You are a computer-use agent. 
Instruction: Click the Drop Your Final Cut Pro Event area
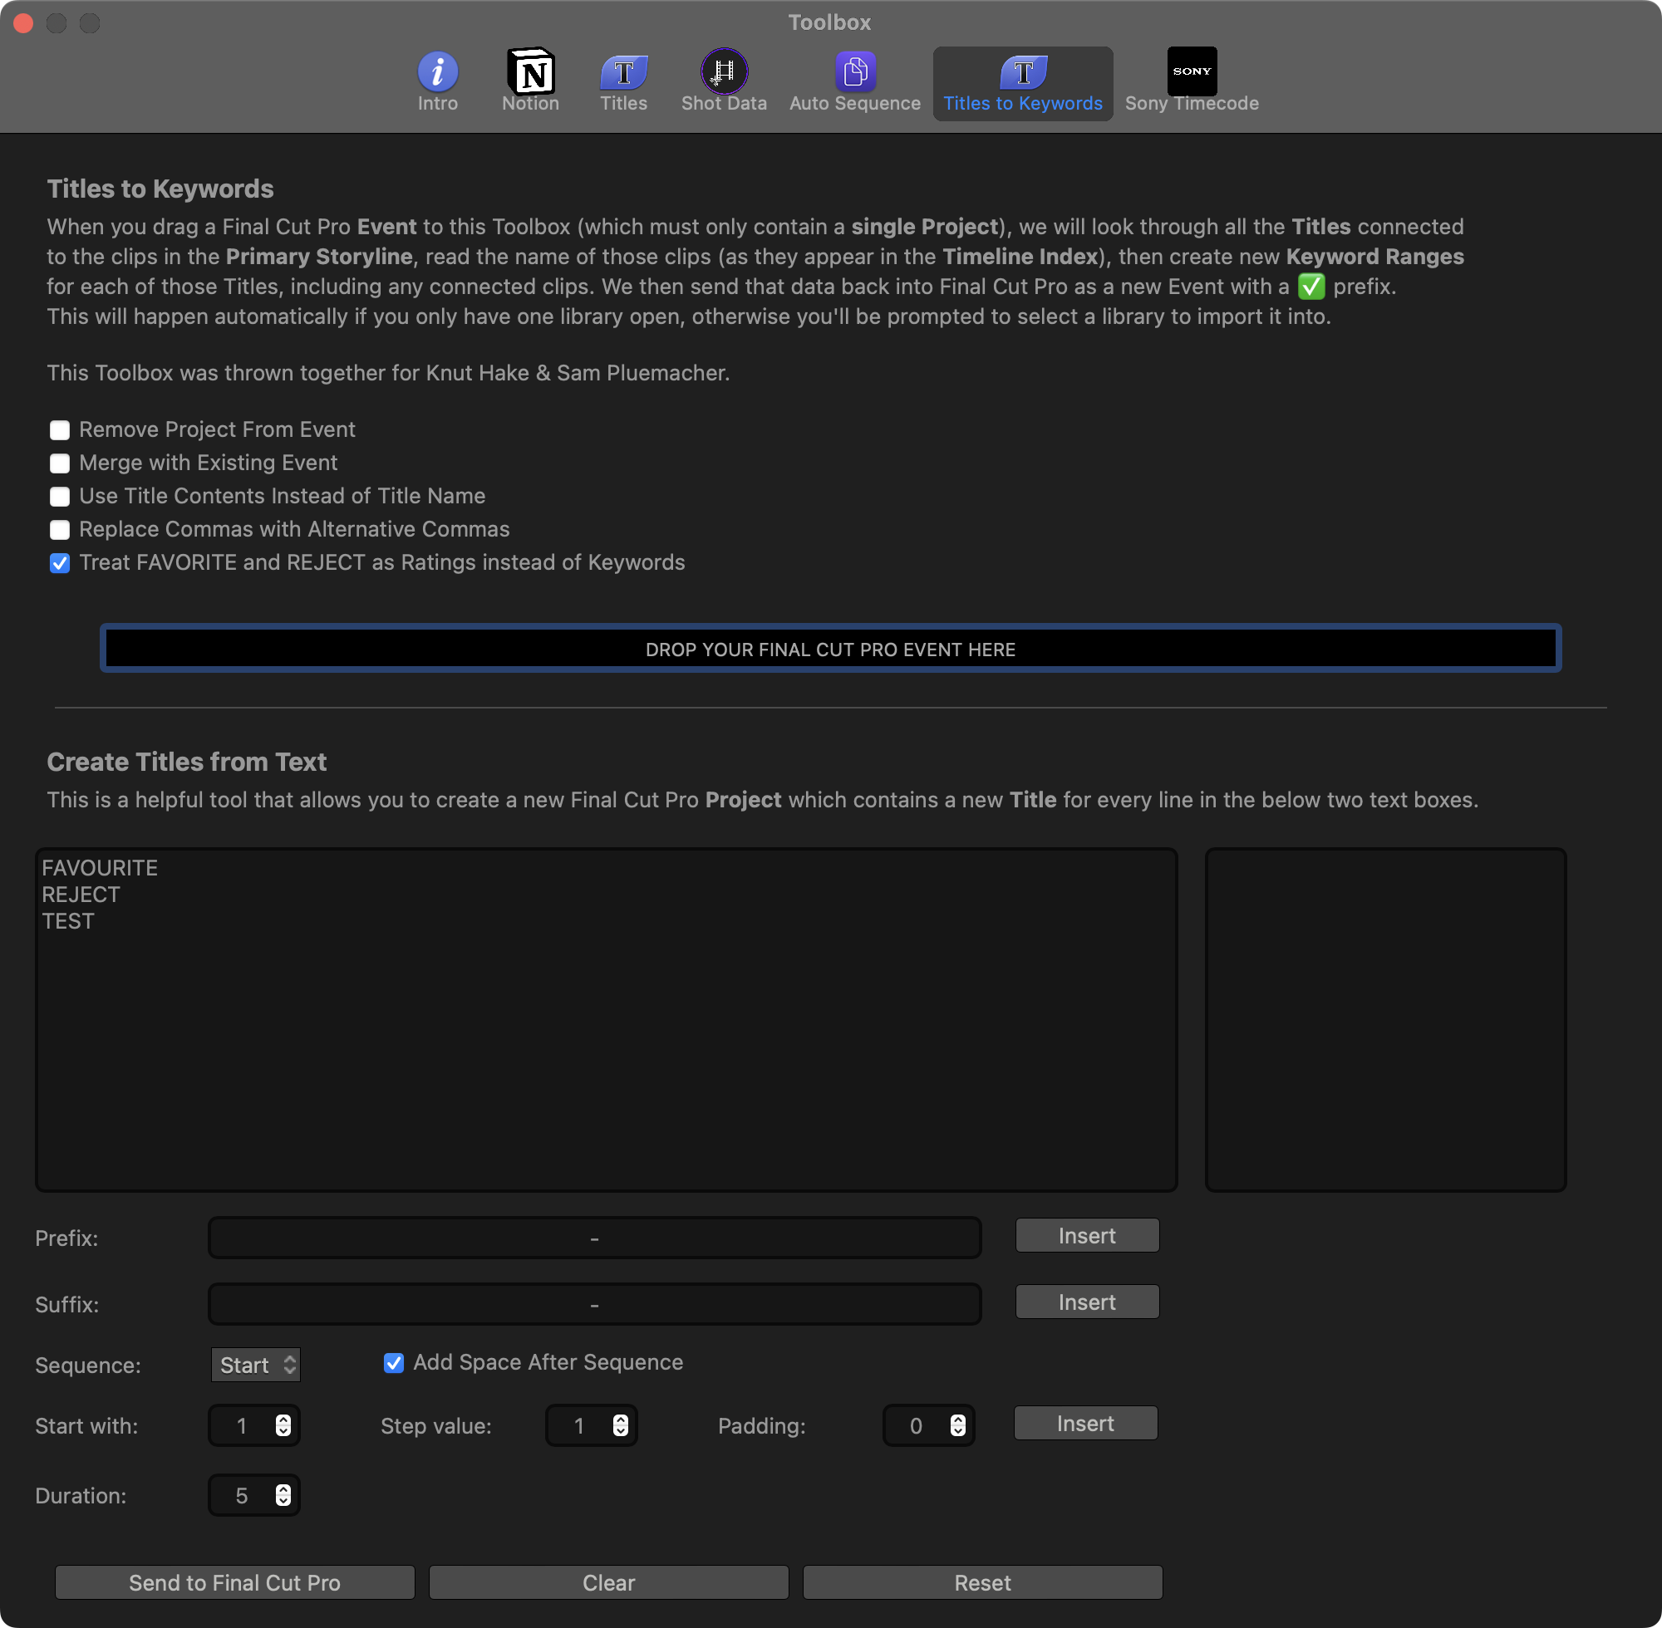829,649
